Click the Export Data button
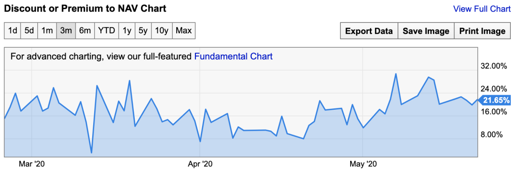Screen dimensions: 516x177 click(369, 31)
